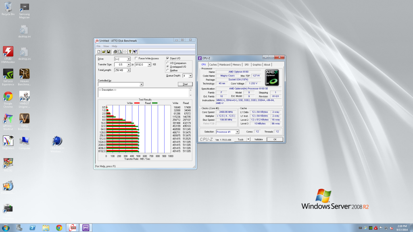The width and height of the screenshot is (413, 232).
Task: Open Google Chrome from the taskbar
Action: (59, 228)
